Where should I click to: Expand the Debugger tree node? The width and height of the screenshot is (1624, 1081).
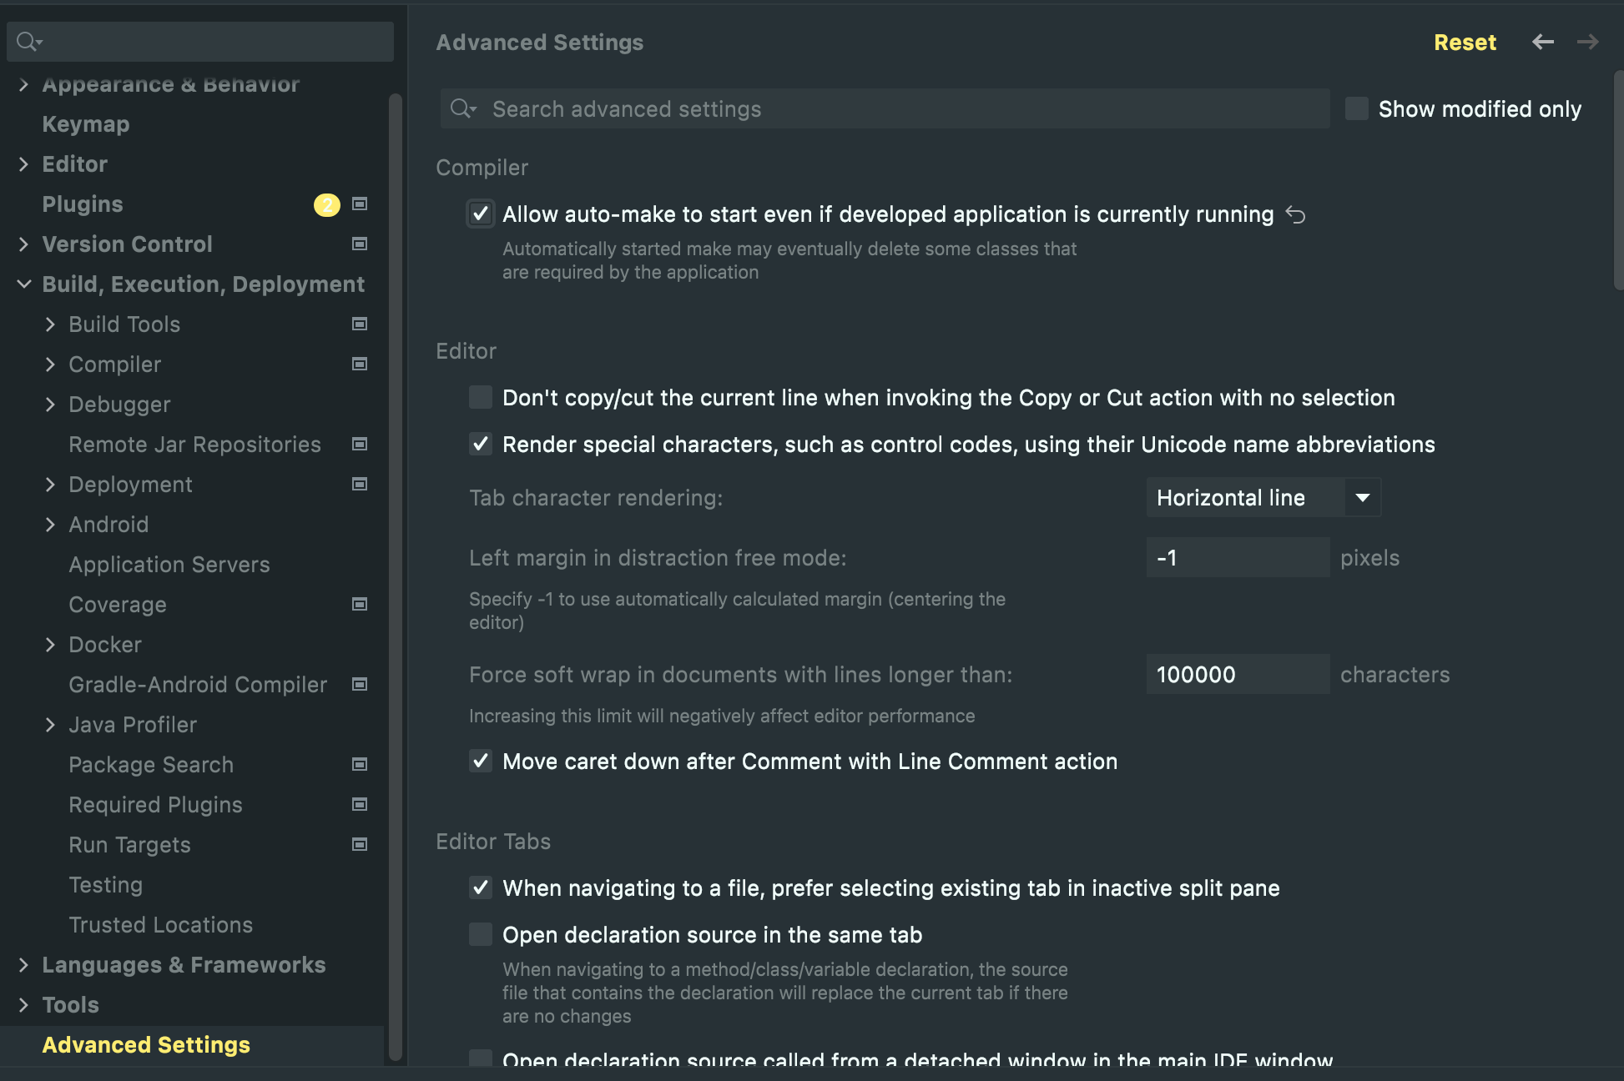tap(50, 405)
